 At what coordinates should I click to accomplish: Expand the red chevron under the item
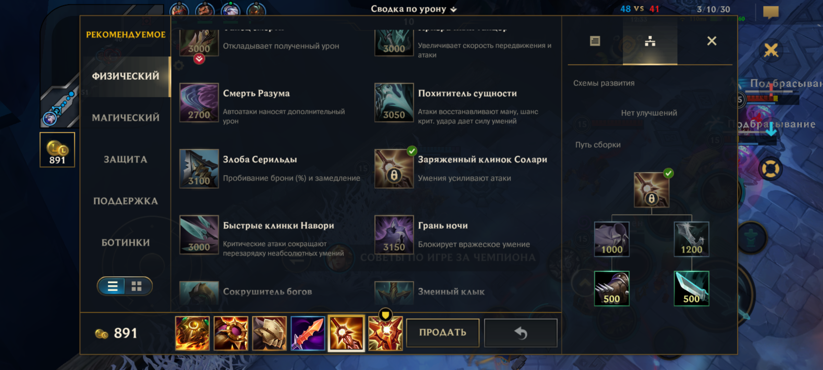tap(199, 59)
